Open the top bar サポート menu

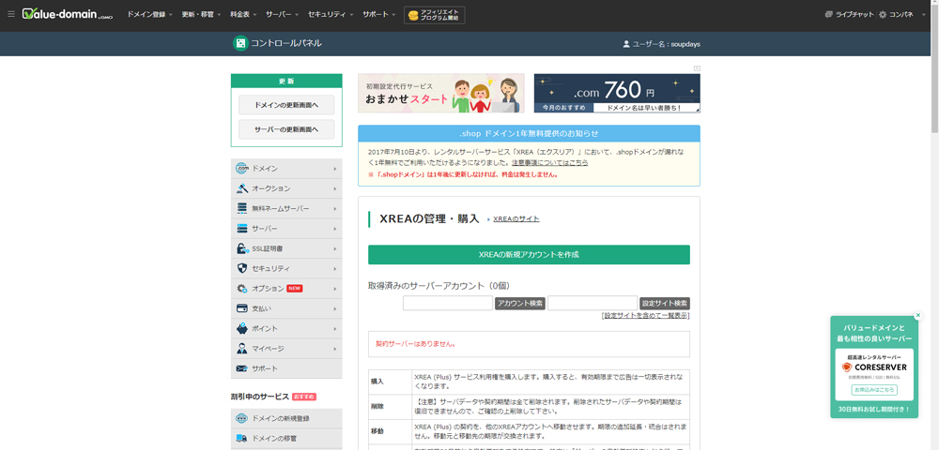[379, 14]
